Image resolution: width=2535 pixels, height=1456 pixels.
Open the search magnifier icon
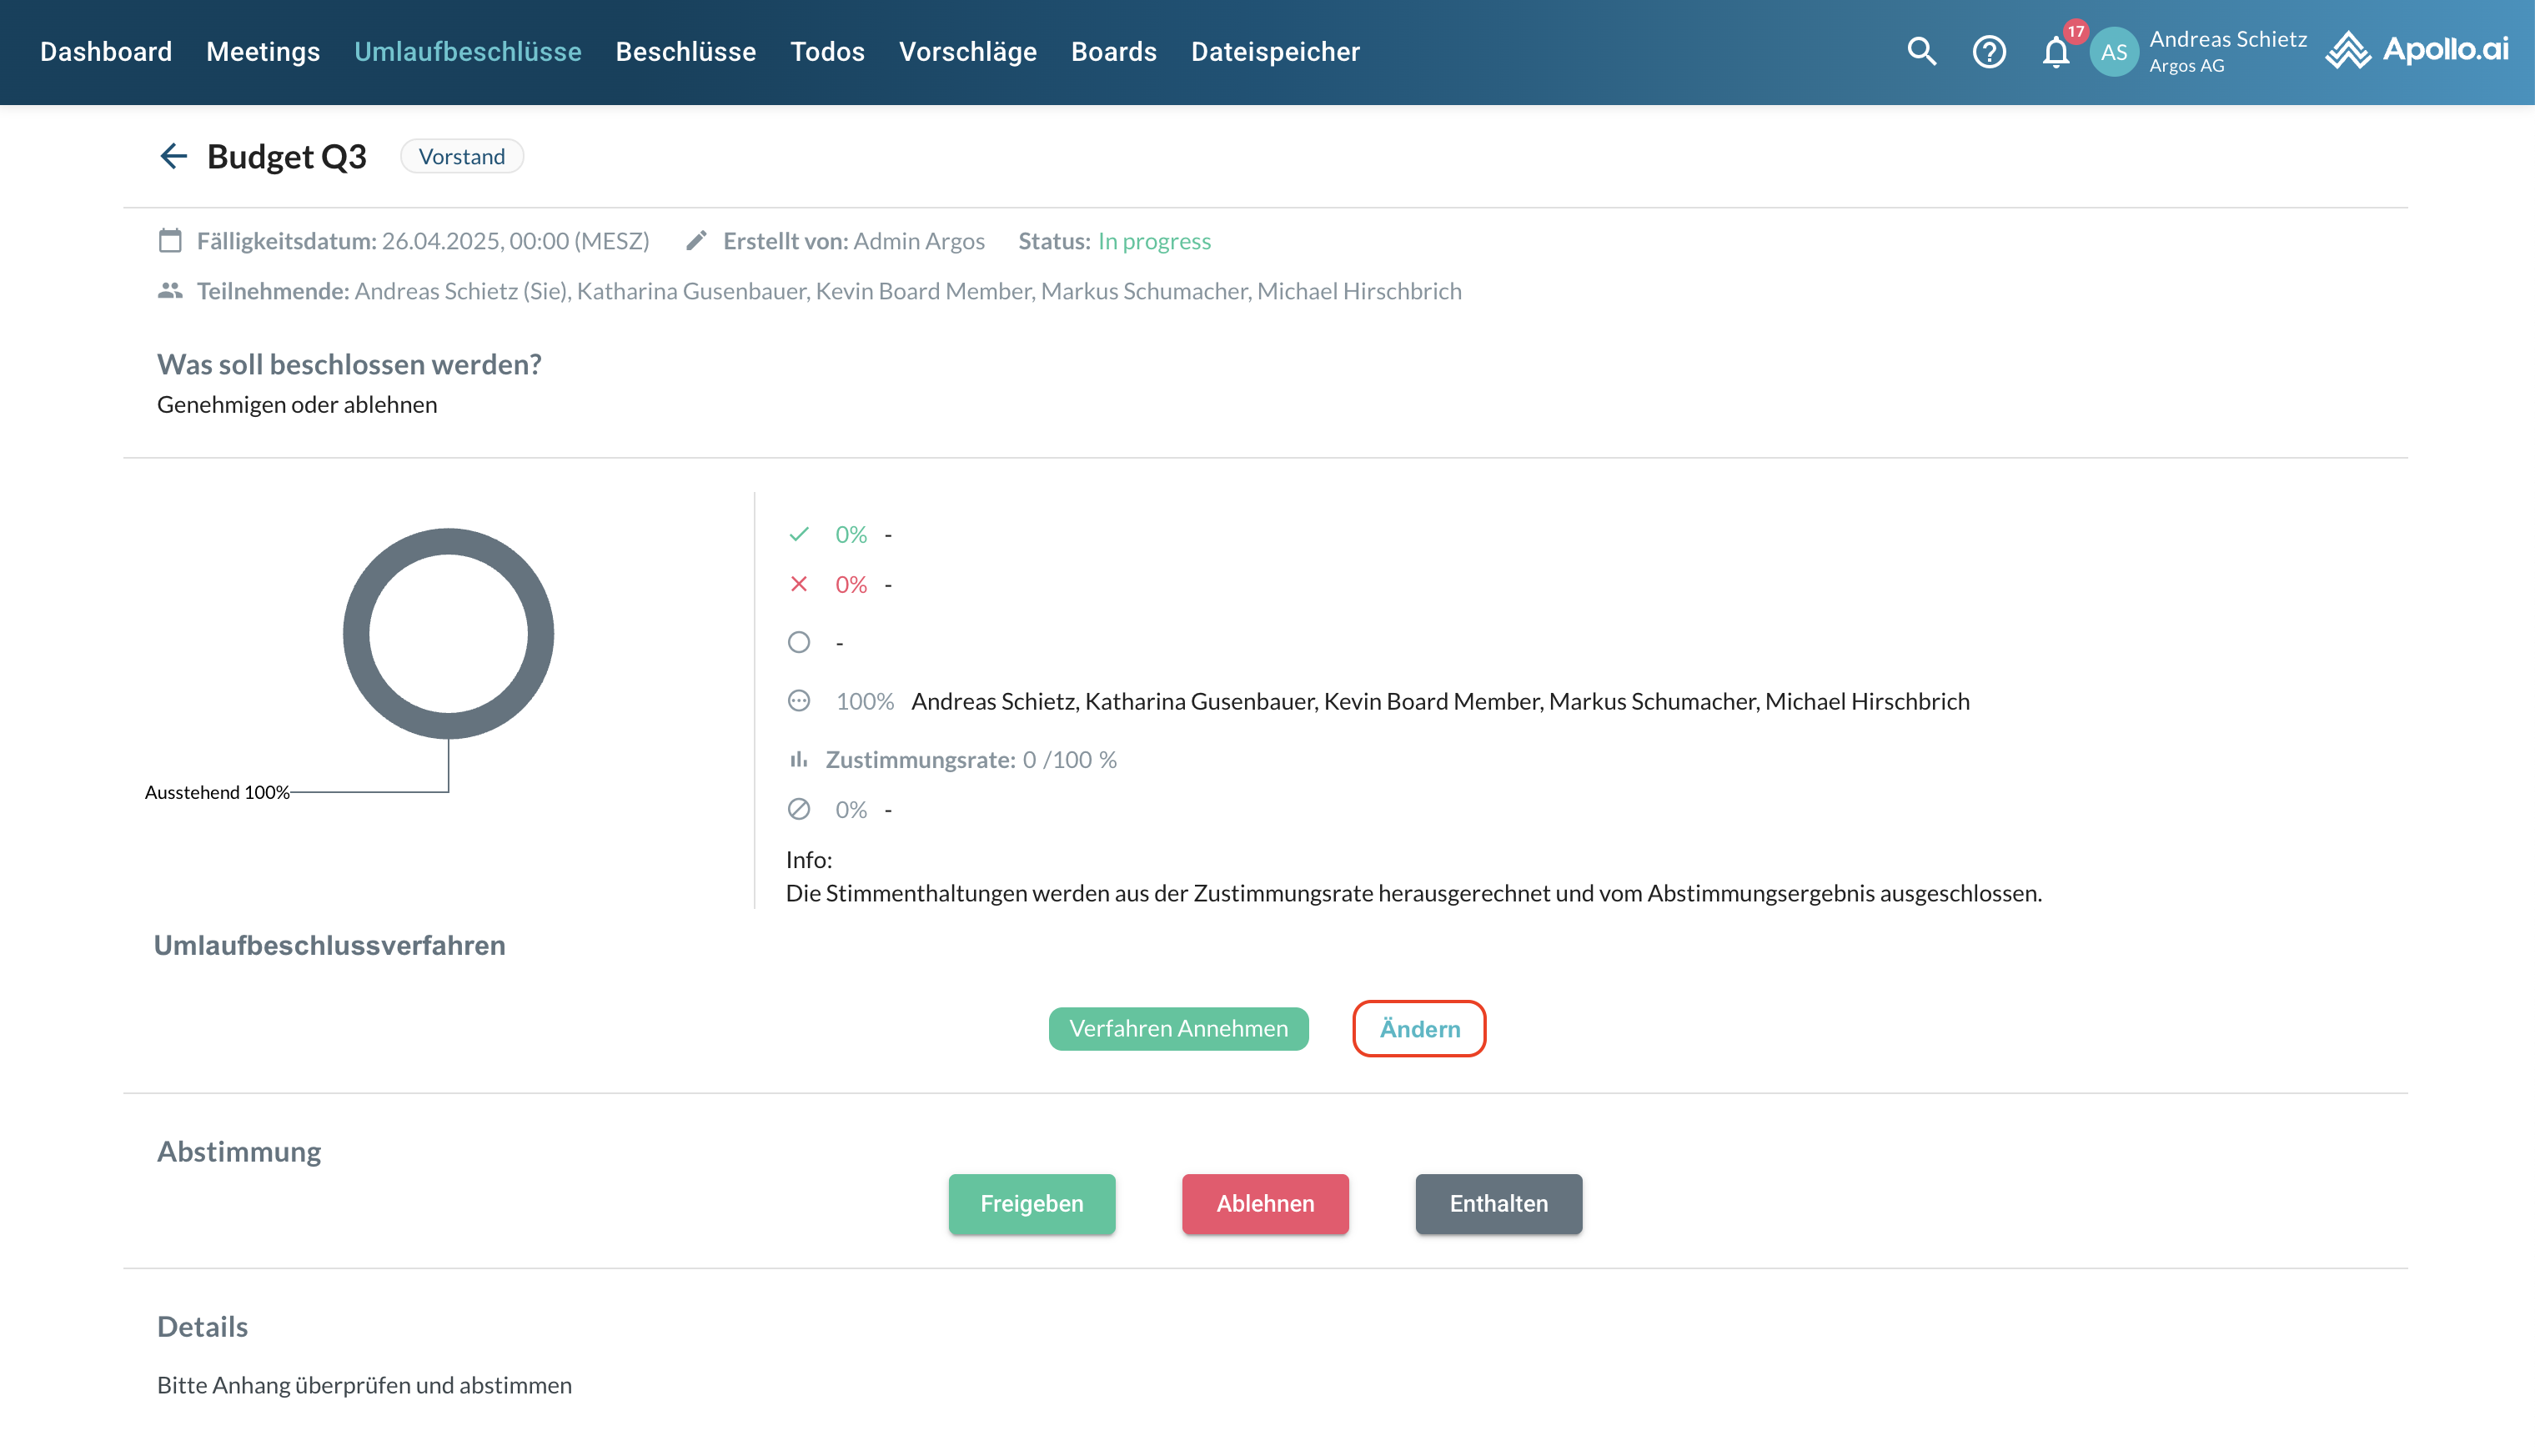point(1921,51)
